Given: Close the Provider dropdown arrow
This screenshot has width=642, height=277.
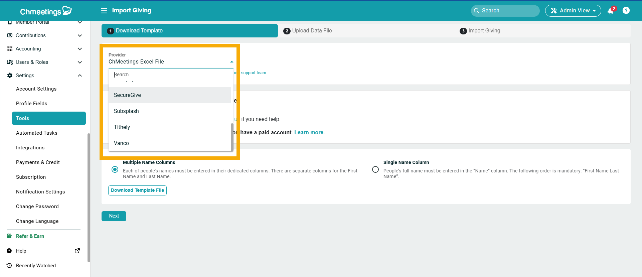Looking at the screenshot, I should tap(231, 62).
